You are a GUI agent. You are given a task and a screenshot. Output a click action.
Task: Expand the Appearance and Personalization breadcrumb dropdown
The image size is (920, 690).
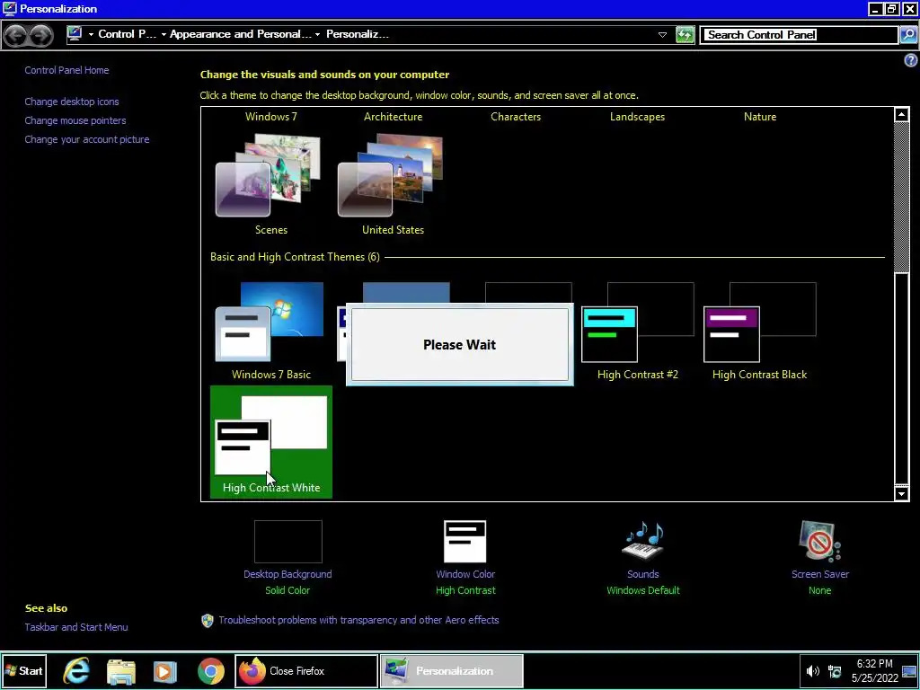[x=317, y=35]
